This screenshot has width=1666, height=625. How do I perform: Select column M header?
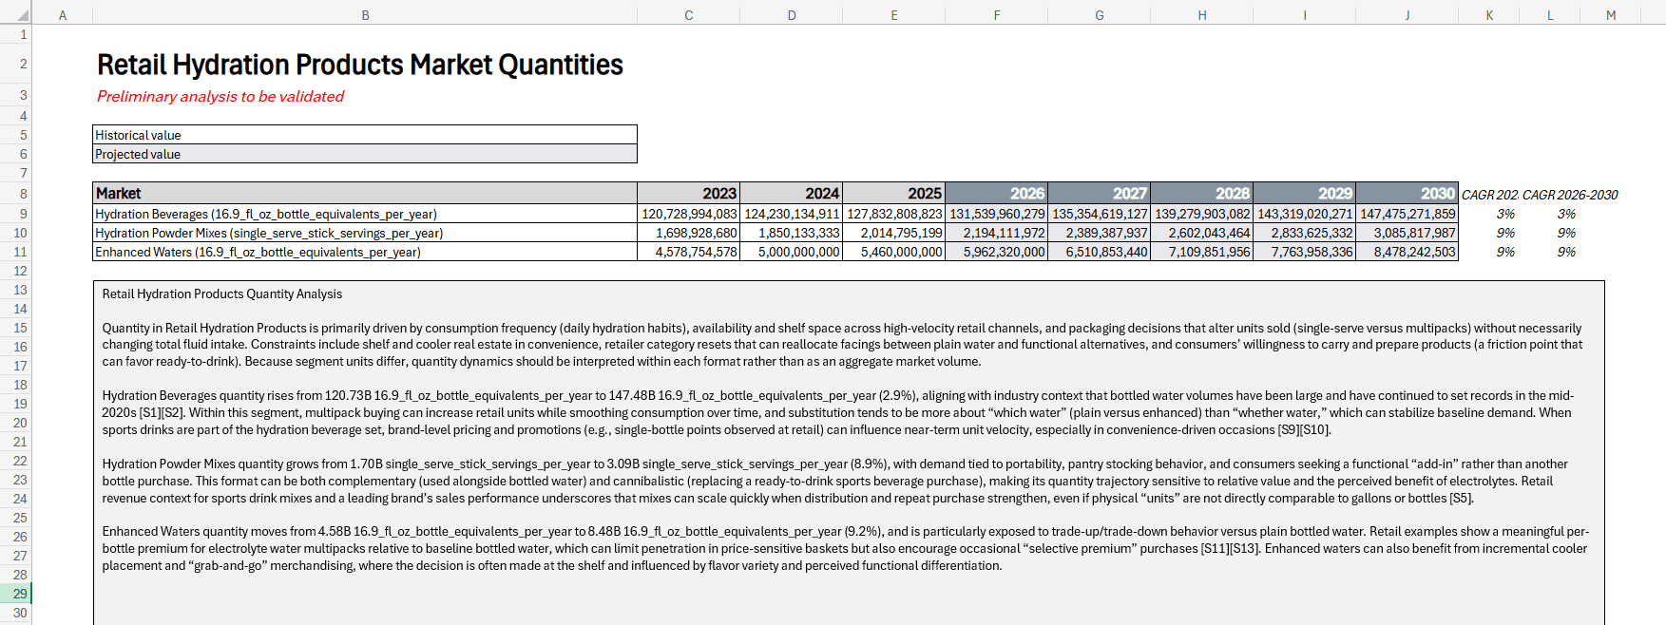coord(1611,15)
